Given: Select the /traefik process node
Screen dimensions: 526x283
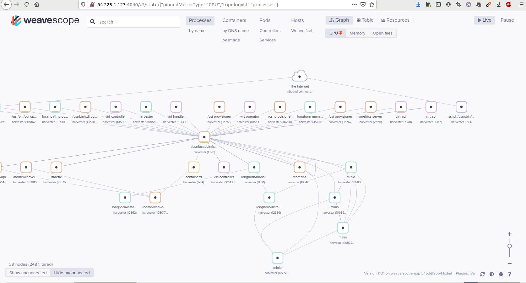Looking at the screenshot, I should (x=56, y=167).
